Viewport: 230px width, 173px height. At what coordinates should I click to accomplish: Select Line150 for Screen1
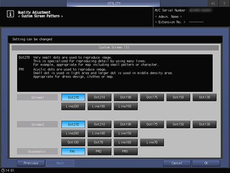(126, 107)
